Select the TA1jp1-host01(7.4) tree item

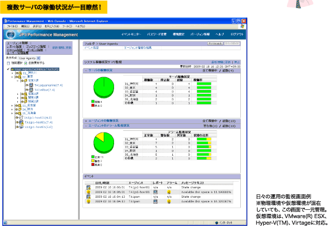[x=39, y=122]
